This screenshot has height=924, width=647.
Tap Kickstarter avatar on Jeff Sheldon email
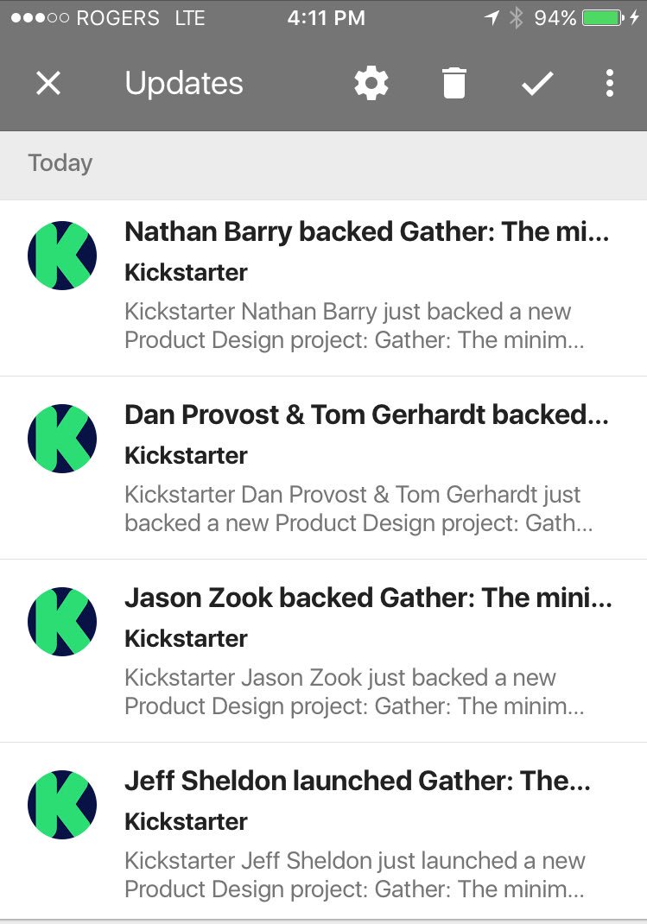(x=62, y=805)
